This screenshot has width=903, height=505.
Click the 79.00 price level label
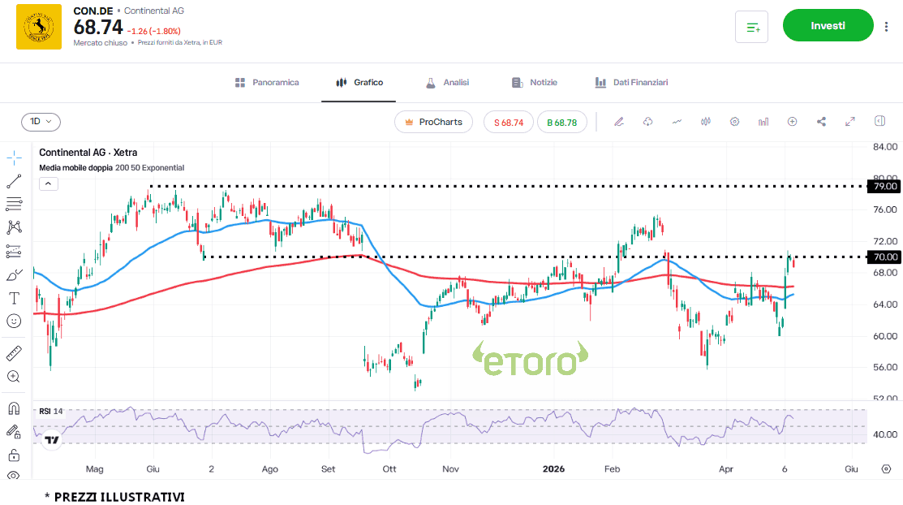point(884,186)
